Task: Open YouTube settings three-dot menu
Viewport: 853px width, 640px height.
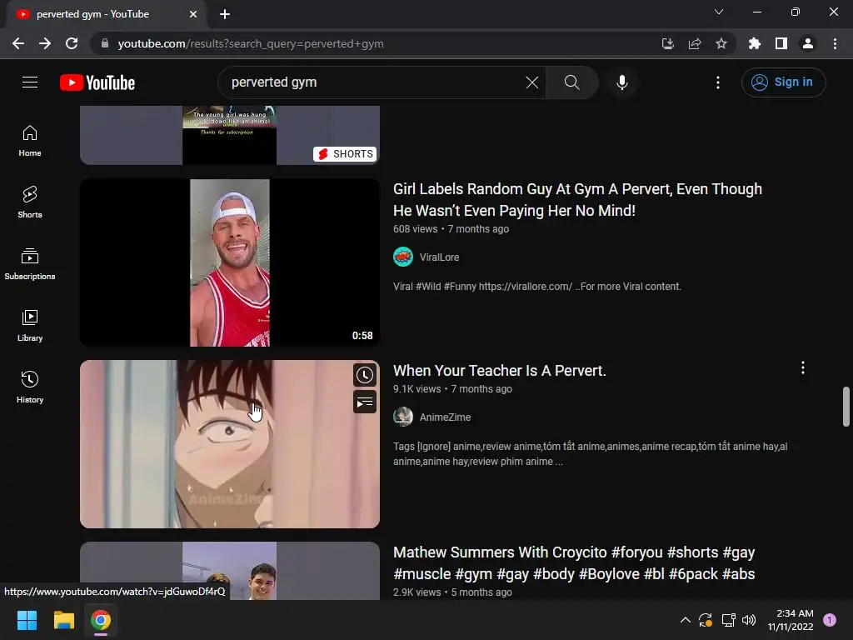Action: (717, 82)
